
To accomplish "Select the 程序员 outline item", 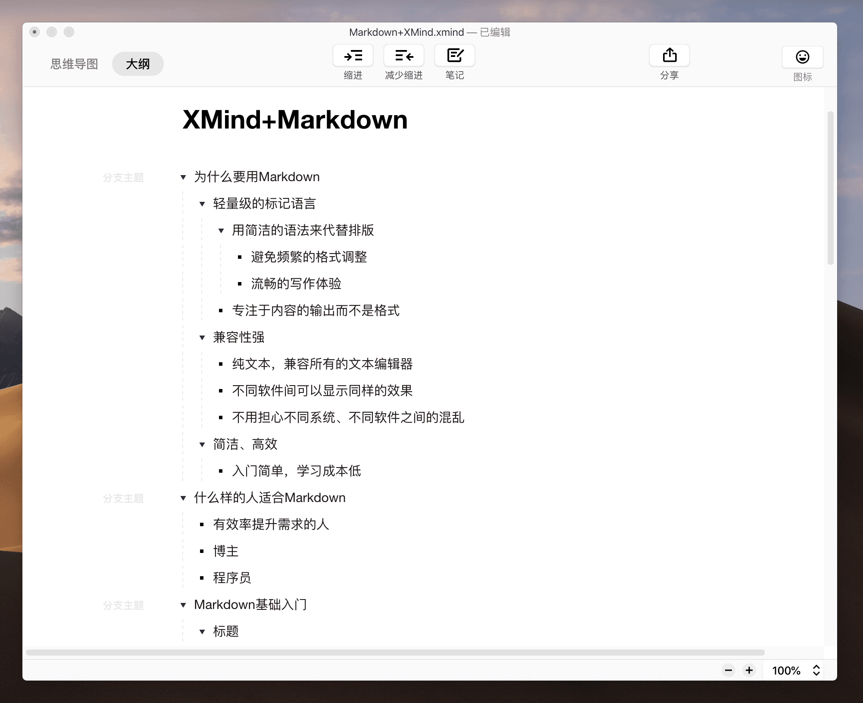I will pyautogui.click(x=231, y=578).
